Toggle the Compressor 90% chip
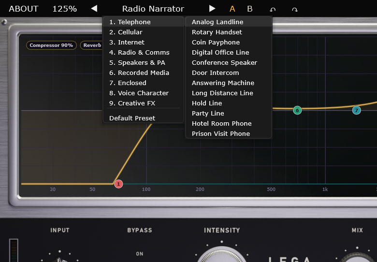The width and height of the screenshot is (377, 262). coord(51,45)
